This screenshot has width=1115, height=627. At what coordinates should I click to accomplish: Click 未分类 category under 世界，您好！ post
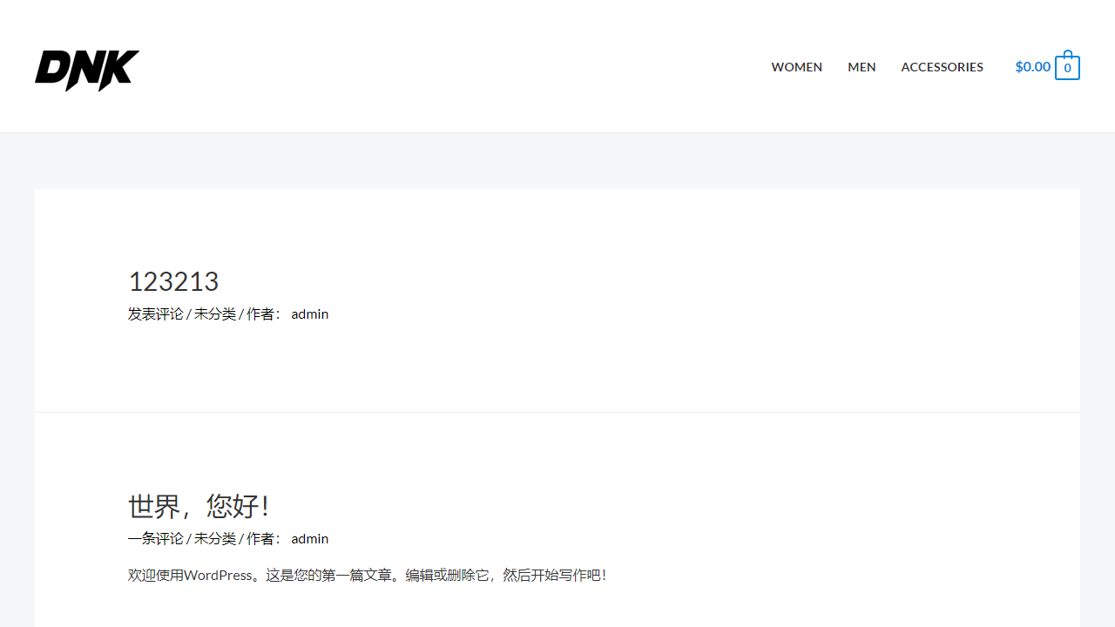pos(214,538)
